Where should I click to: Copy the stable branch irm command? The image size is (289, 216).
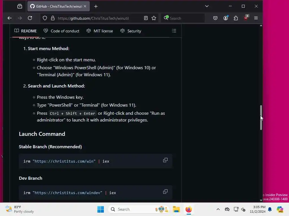[165, 160]
